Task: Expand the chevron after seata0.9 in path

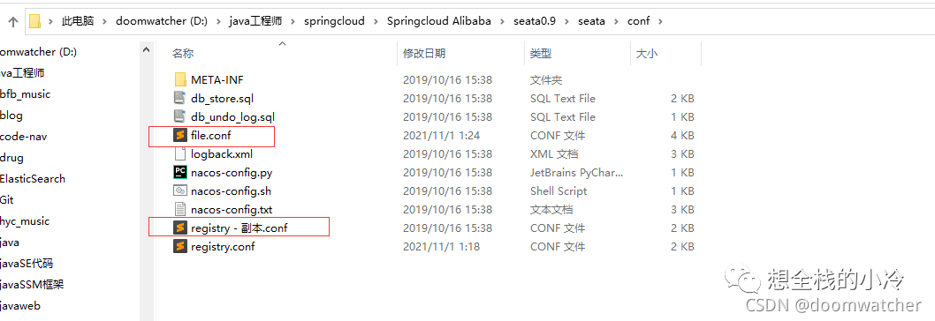Action: (566, 21)
